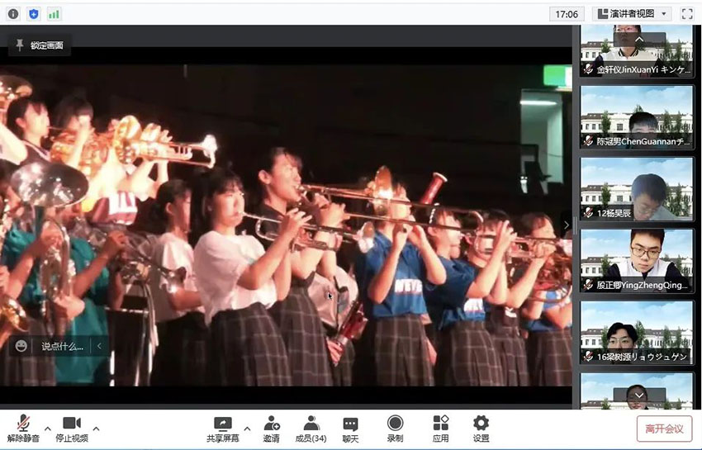702x450 pixels.
Task: Enter full screen mode
Action: 686,14
